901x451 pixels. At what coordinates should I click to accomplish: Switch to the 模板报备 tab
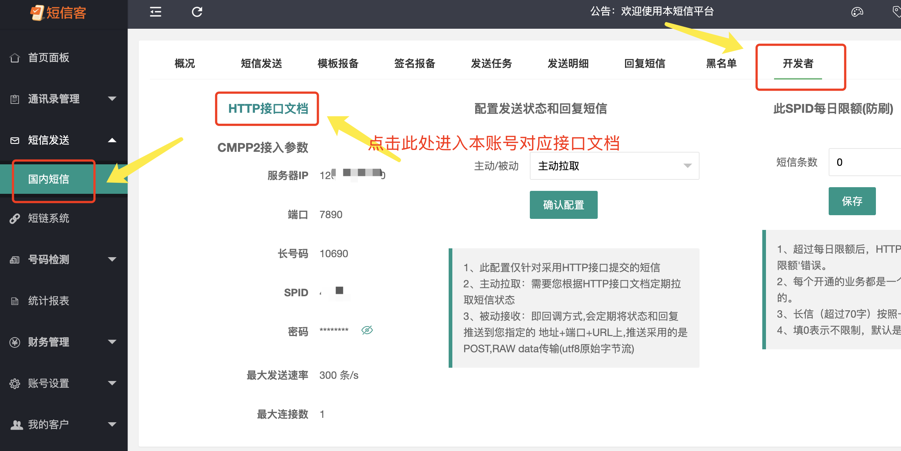click(x=338, y=63)
